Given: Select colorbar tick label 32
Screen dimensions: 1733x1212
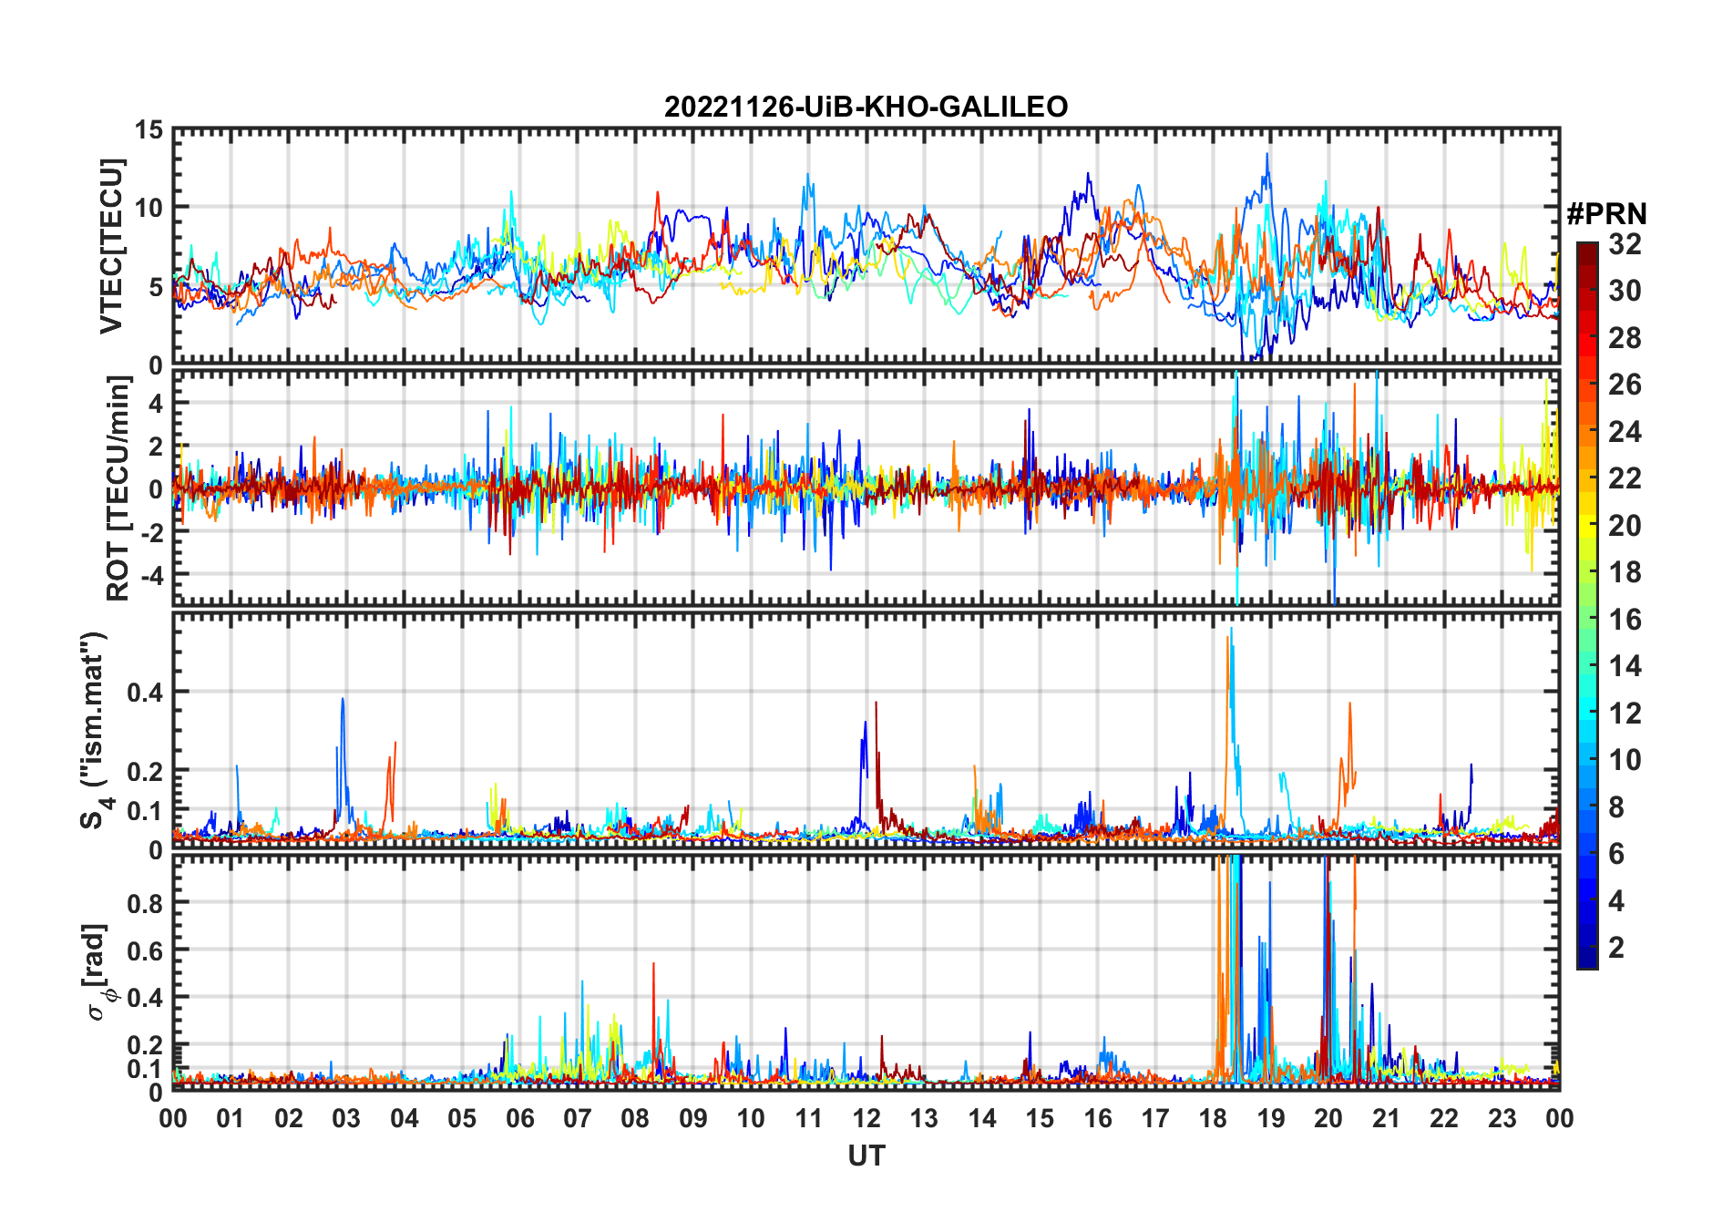Looking at the screenshot, I should pyautogui.click(x=1625, y=244).
